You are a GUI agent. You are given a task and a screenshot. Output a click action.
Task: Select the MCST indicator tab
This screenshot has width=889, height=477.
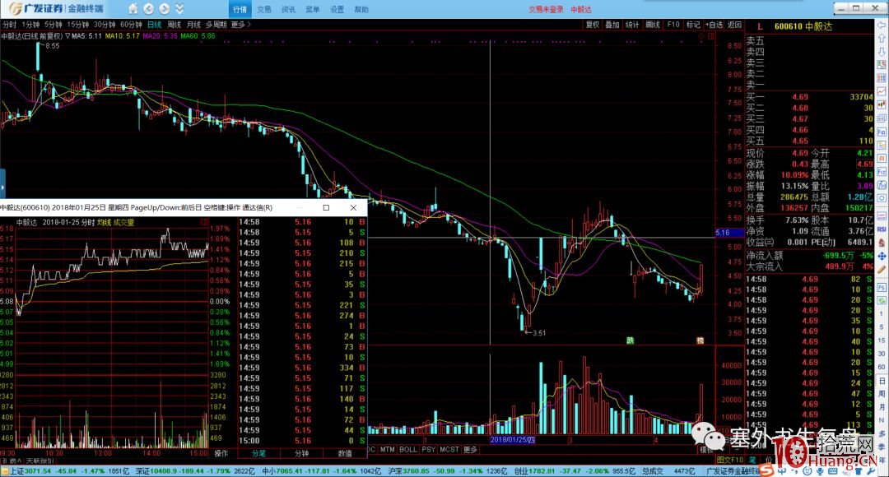[x=449, y=449]
